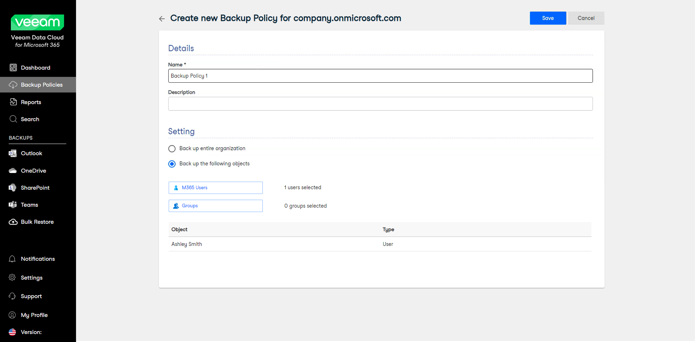Click the Name input field
Viewport: 695px width, 342px height.
[x=380, y=76]
